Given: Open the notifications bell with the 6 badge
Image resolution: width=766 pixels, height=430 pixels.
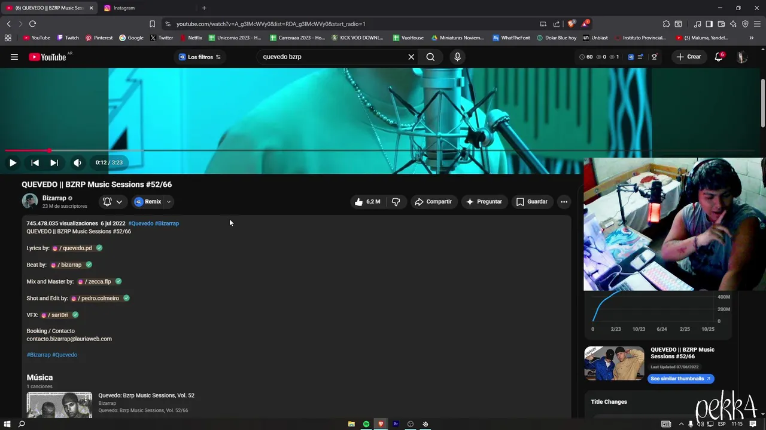Looking at the screenshot, I should click(719, 57).
